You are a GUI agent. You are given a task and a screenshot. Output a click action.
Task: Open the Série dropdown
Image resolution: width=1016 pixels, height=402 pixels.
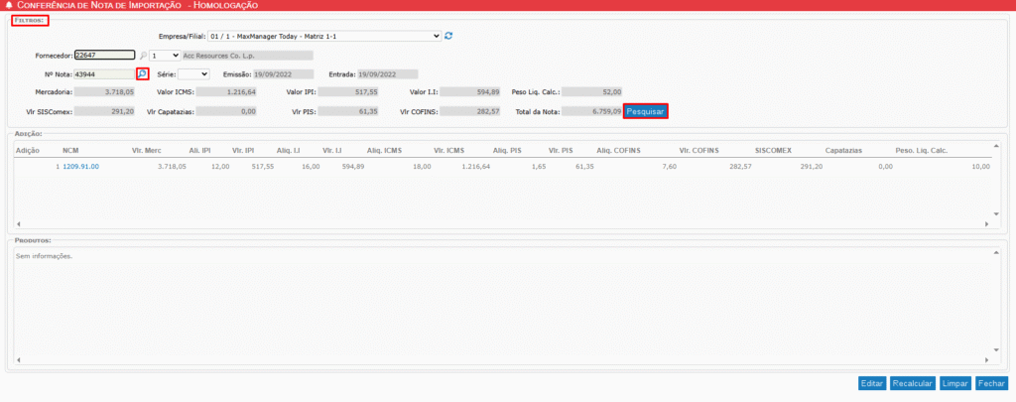pyautogui.click(x=193, y=74)
